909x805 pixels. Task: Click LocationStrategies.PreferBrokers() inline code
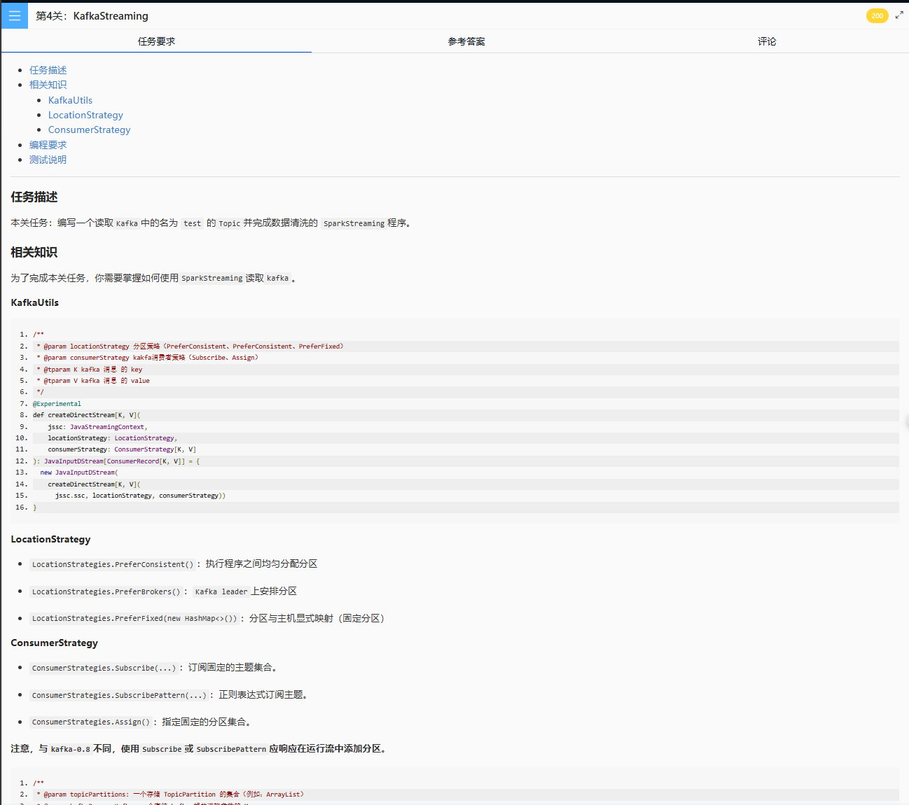click(x=106, y=591)
